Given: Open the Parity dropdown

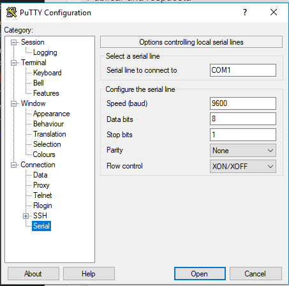Looking at the screenshot, I should [x=243, y=151].
